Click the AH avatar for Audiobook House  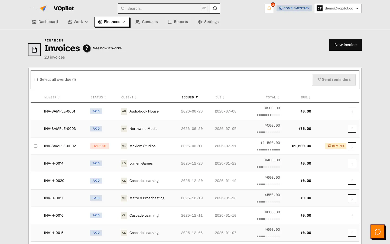(124, 111)
